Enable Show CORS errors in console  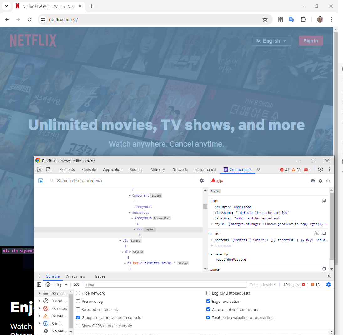pos(78,326)
